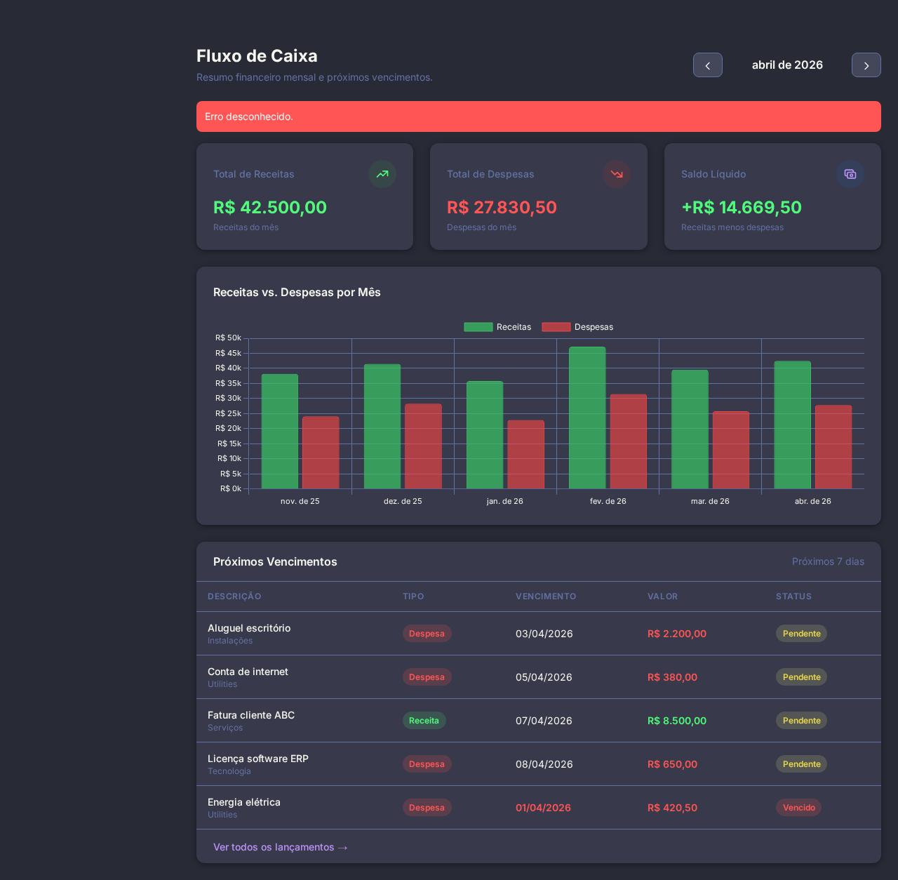Screen dimensions: 898x880
Task: Go to previous month with left chevron
Action: 707,65
